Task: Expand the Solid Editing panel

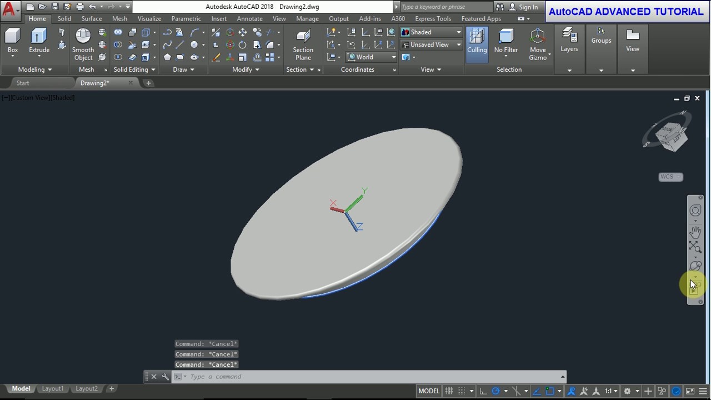Action: click(x=134, y=69)
